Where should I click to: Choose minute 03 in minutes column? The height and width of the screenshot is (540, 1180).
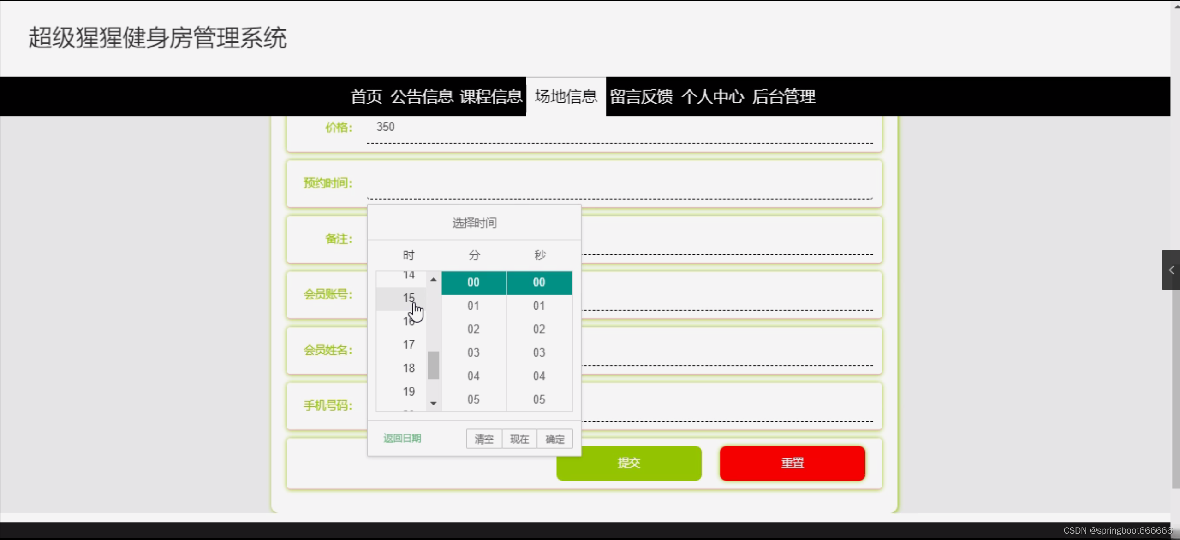pos(473,352)
